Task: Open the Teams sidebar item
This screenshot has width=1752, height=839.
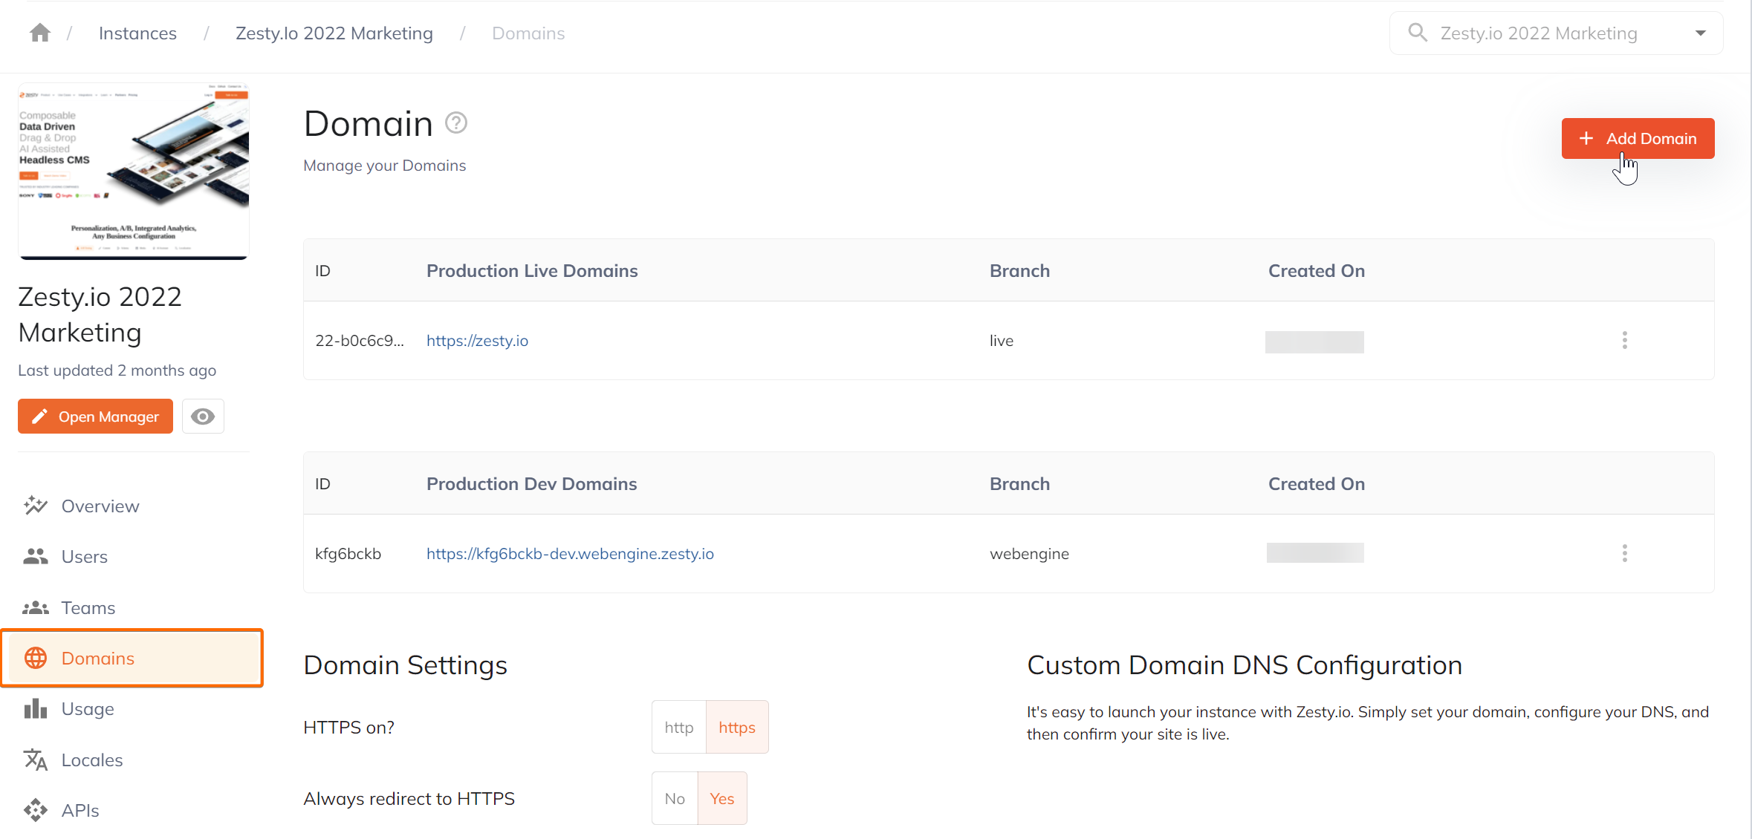Action: click(x=132, y=607)
